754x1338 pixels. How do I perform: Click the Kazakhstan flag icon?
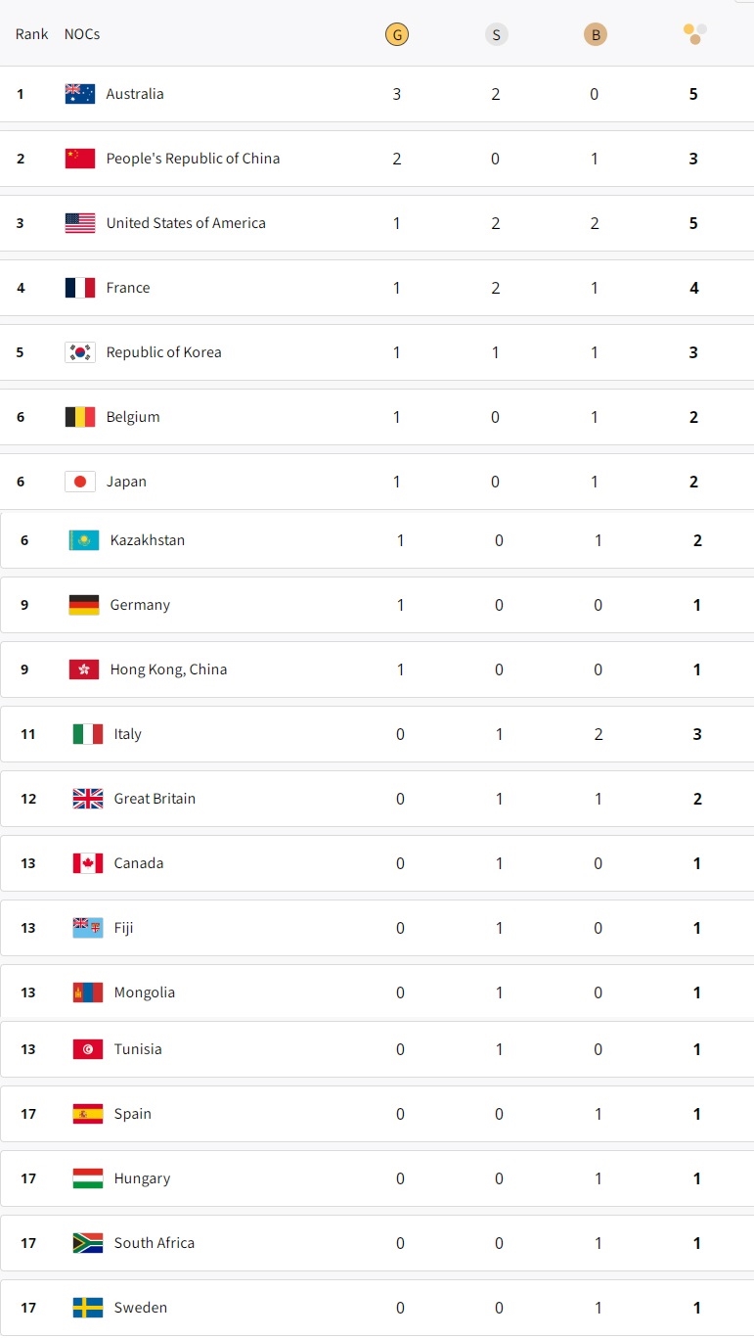click(x=84, y=540)
